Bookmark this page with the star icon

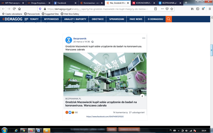(172, 9)
